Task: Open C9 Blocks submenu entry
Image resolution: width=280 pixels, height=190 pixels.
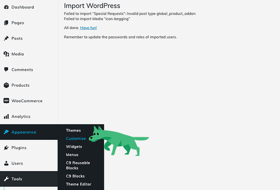Action: [75, 176]
